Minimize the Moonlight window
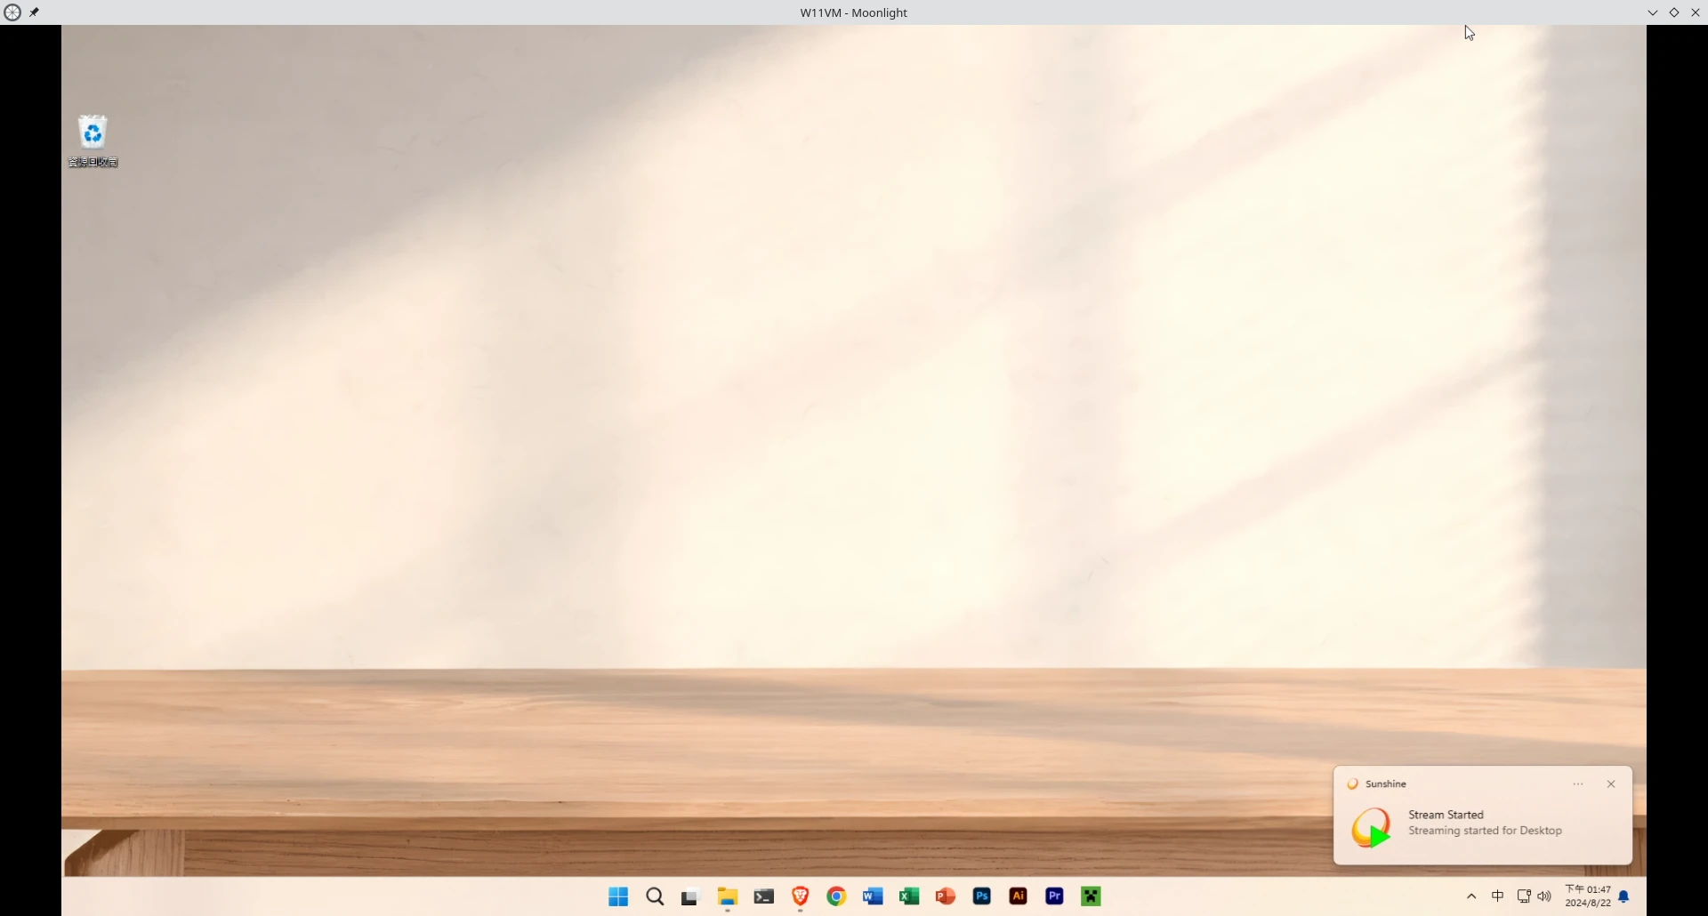 click(x=1653, y=12)
